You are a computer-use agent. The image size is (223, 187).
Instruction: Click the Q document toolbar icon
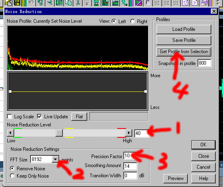(x=185, y=3)
